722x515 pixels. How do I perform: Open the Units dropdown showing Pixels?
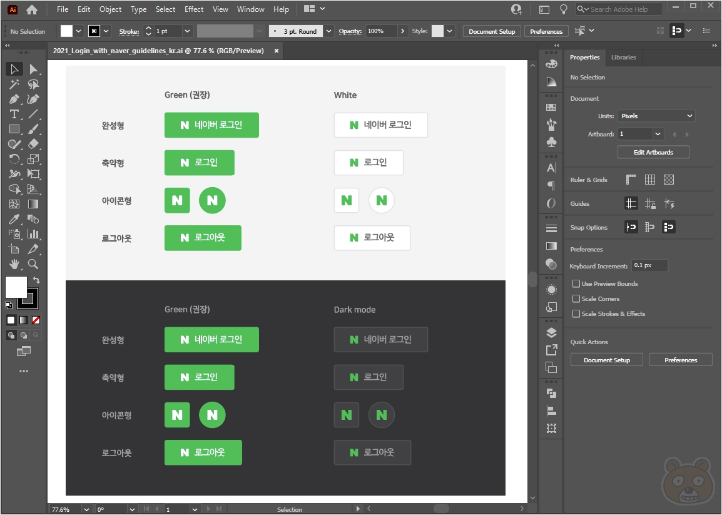click(656, 116)
